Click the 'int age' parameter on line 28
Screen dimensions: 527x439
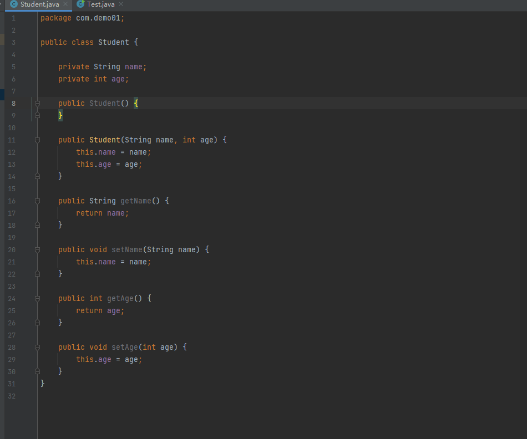(158, 348)
